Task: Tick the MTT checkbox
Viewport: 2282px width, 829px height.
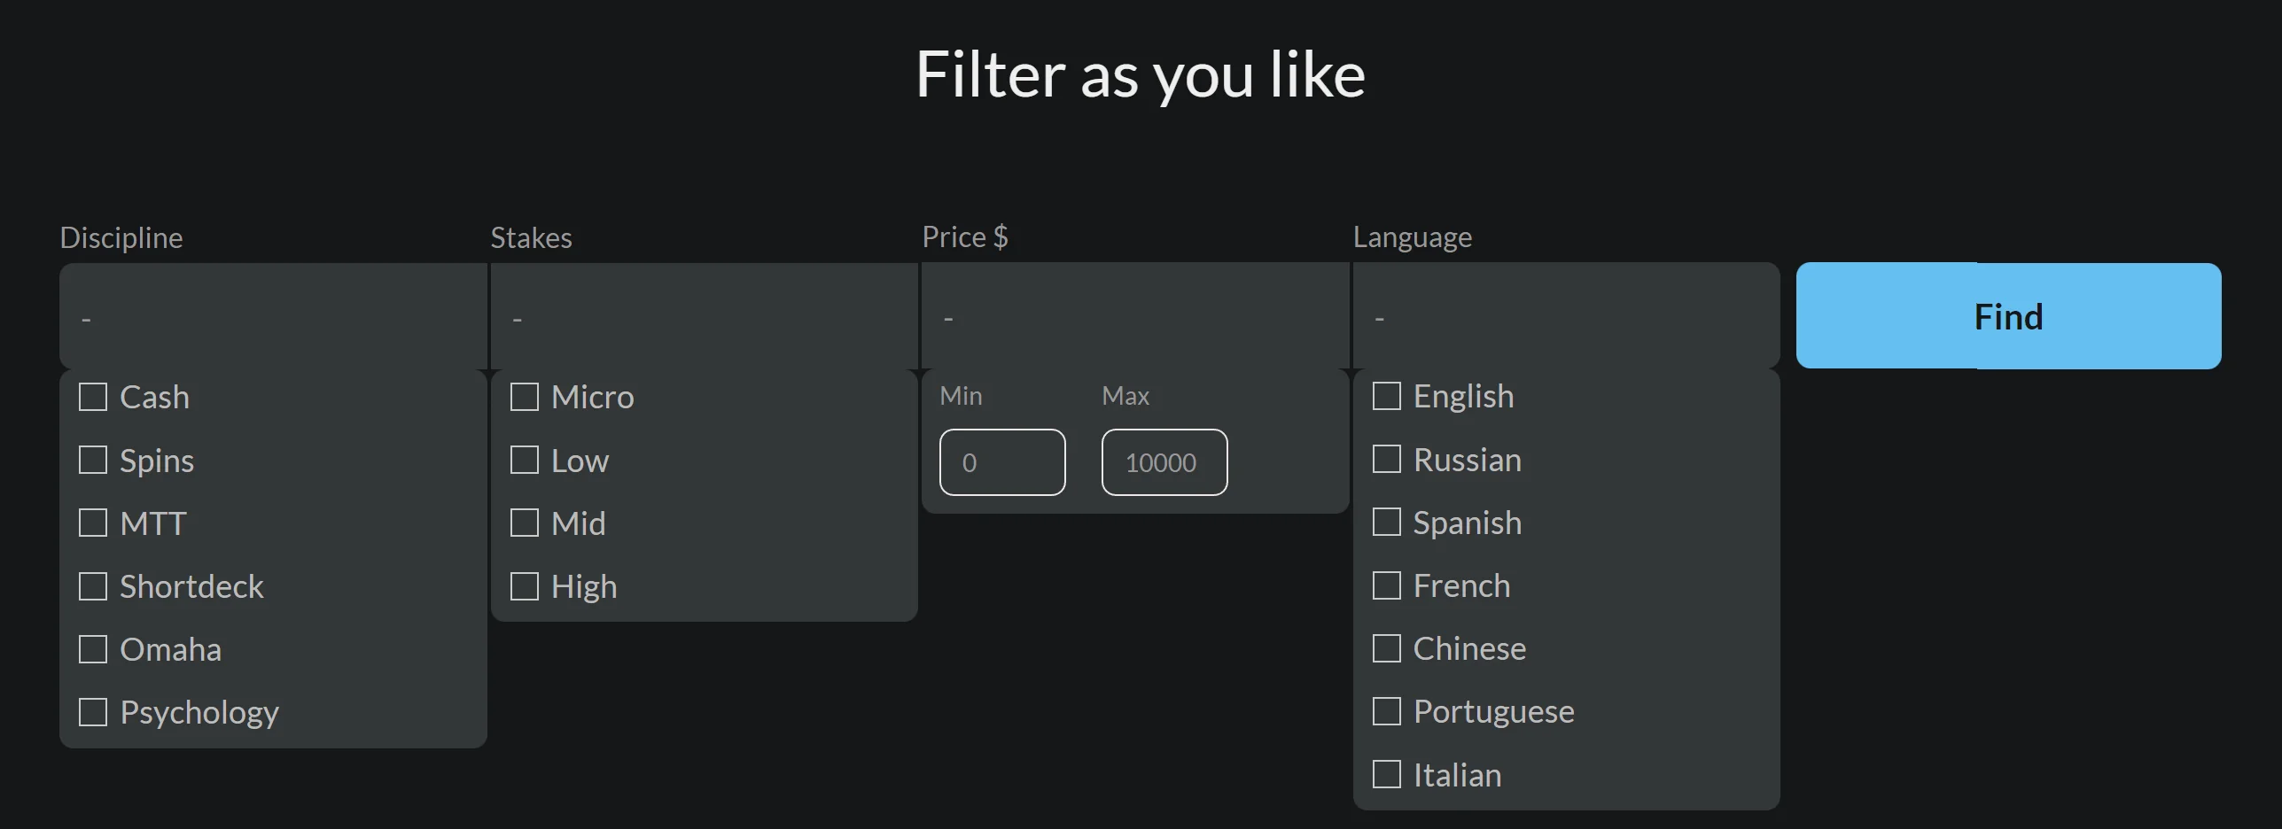Action: tap(93, 523)
